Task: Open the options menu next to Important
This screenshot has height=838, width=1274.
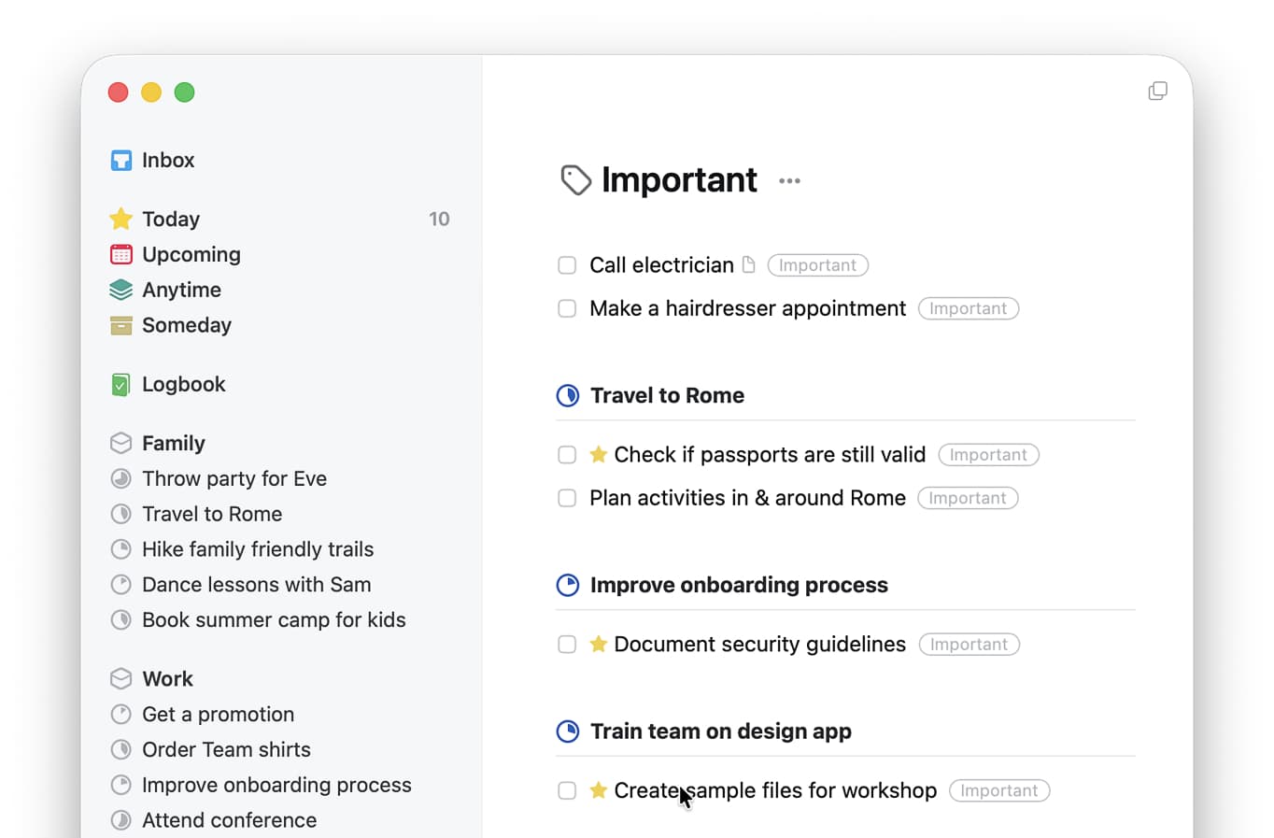Action: (789, 181)
